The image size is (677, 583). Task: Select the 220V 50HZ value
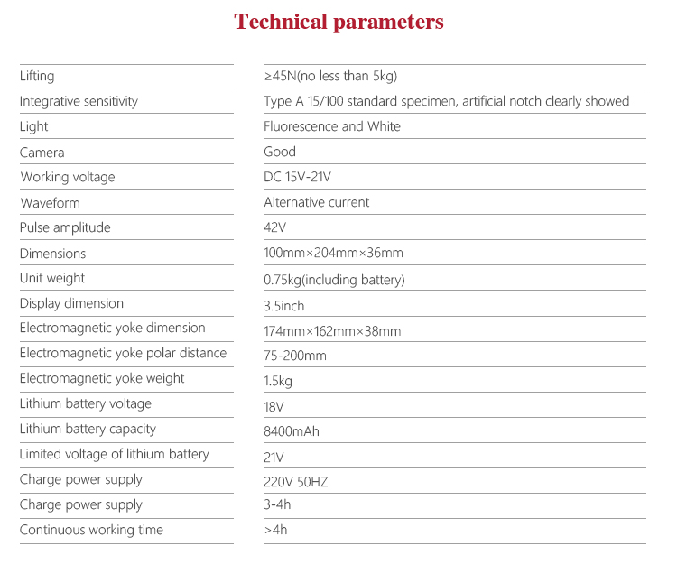[295, 482]
